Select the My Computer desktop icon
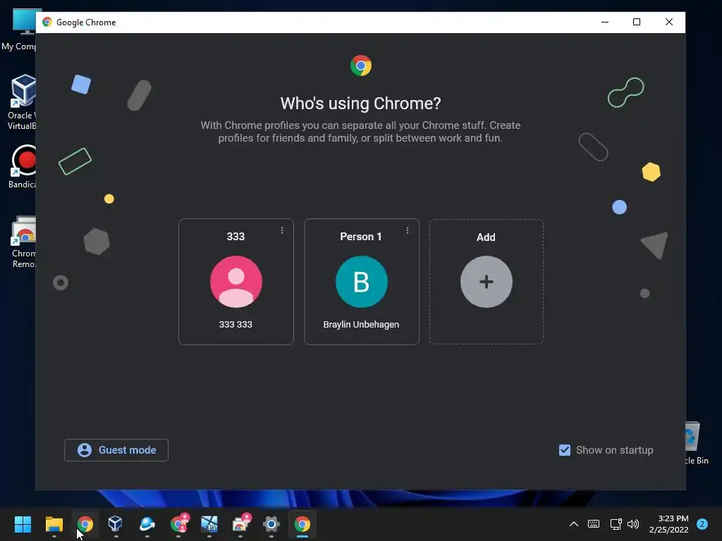 19,30
